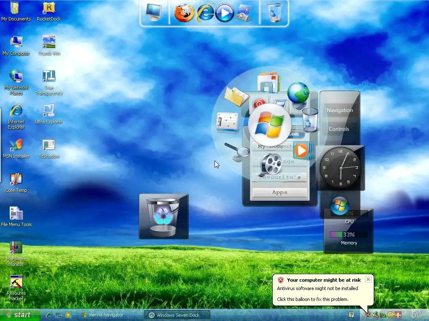Screen dimensions: 429x321
Task: Click the security warning balloon to fix problem
Action: click(323, 290)
